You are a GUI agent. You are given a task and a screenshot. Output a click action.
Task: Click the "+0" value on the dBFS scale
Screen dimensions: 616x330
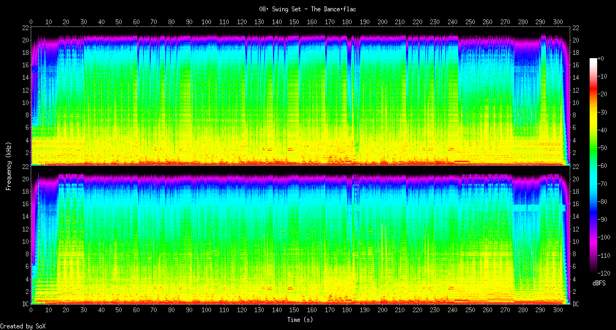pos(600,58)
